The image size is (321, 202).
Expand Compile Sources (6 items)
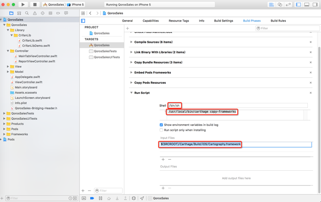(131, 42)
